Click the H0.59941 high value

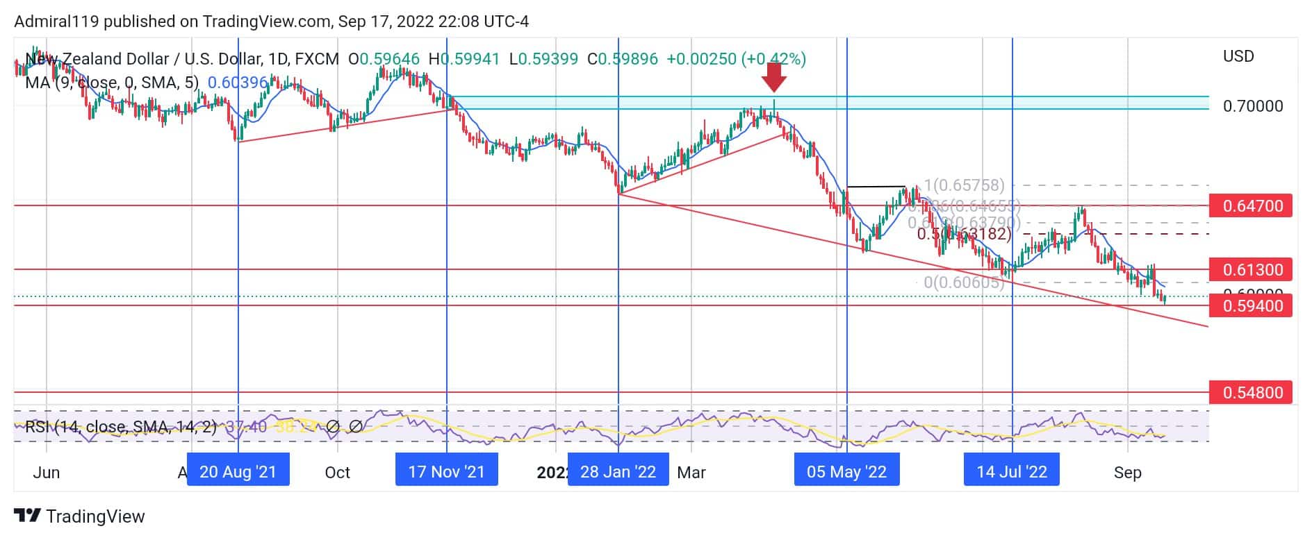pos(464,59)
